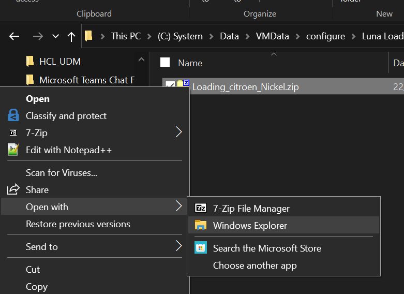Click the Open with submenu arrow
The width and height of the screenshot is (404, 294).
click(x=179, y=206)
